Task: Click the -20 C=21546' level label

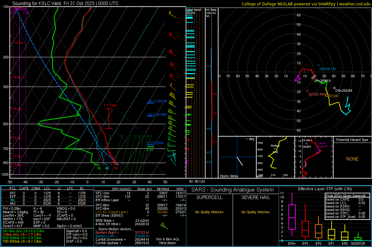Action: [x=157, y=115]
